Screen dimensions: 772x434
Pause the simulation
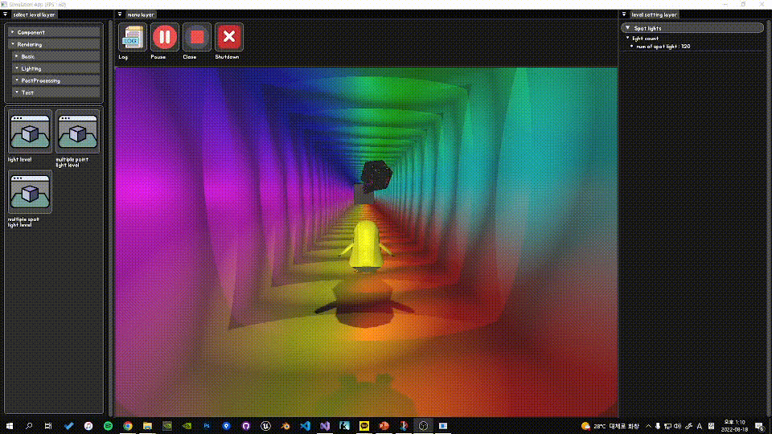pyautogui.click(x=165, y=37)
